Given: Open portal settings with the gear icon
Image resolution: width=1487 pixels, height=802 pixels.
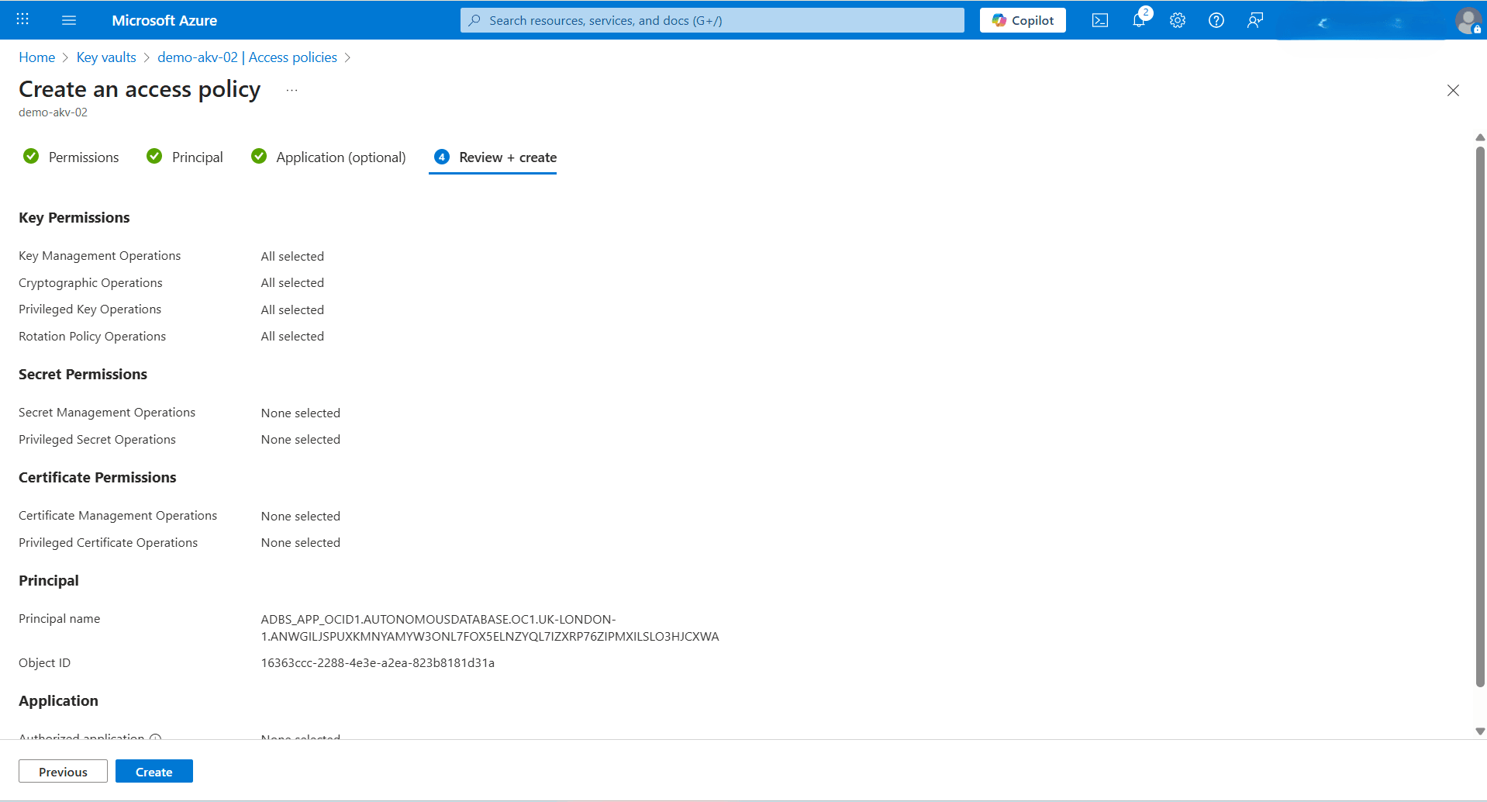Looking at the screenshot, I should click(1177, 20).
